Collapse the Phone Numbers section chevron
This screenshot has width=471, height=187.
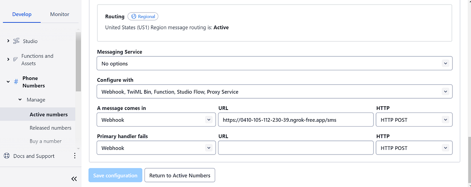(x=8, y=82)
